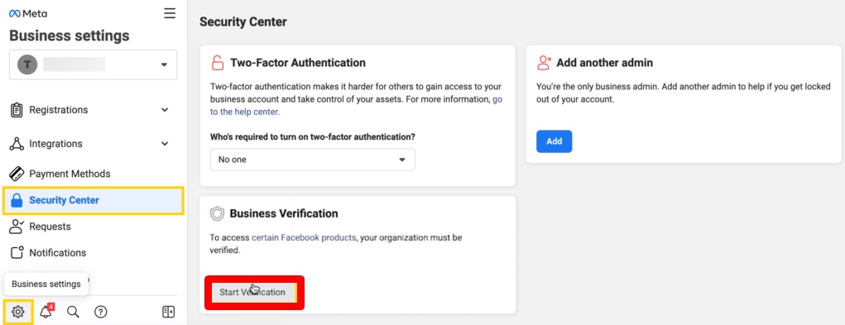Click the Security Center lock icon
This screenshot has width=845, height=325.
[17, 201]
